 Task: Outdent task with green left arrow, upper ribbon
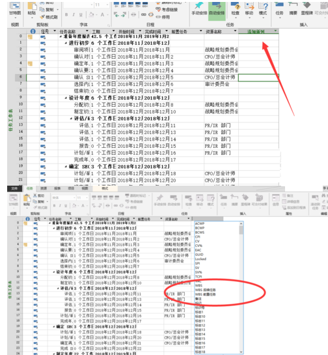[116, 15]
